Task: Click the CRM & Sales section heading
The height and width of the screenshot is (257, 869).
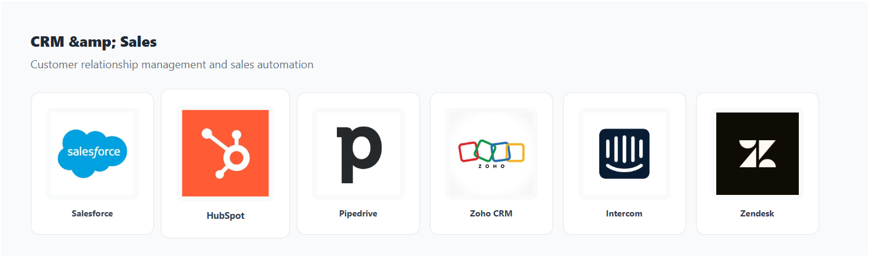Action: tap(94, 42)
